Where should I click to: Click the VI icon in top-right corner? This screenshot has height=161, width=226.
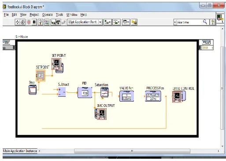click(x=220, y=18)
